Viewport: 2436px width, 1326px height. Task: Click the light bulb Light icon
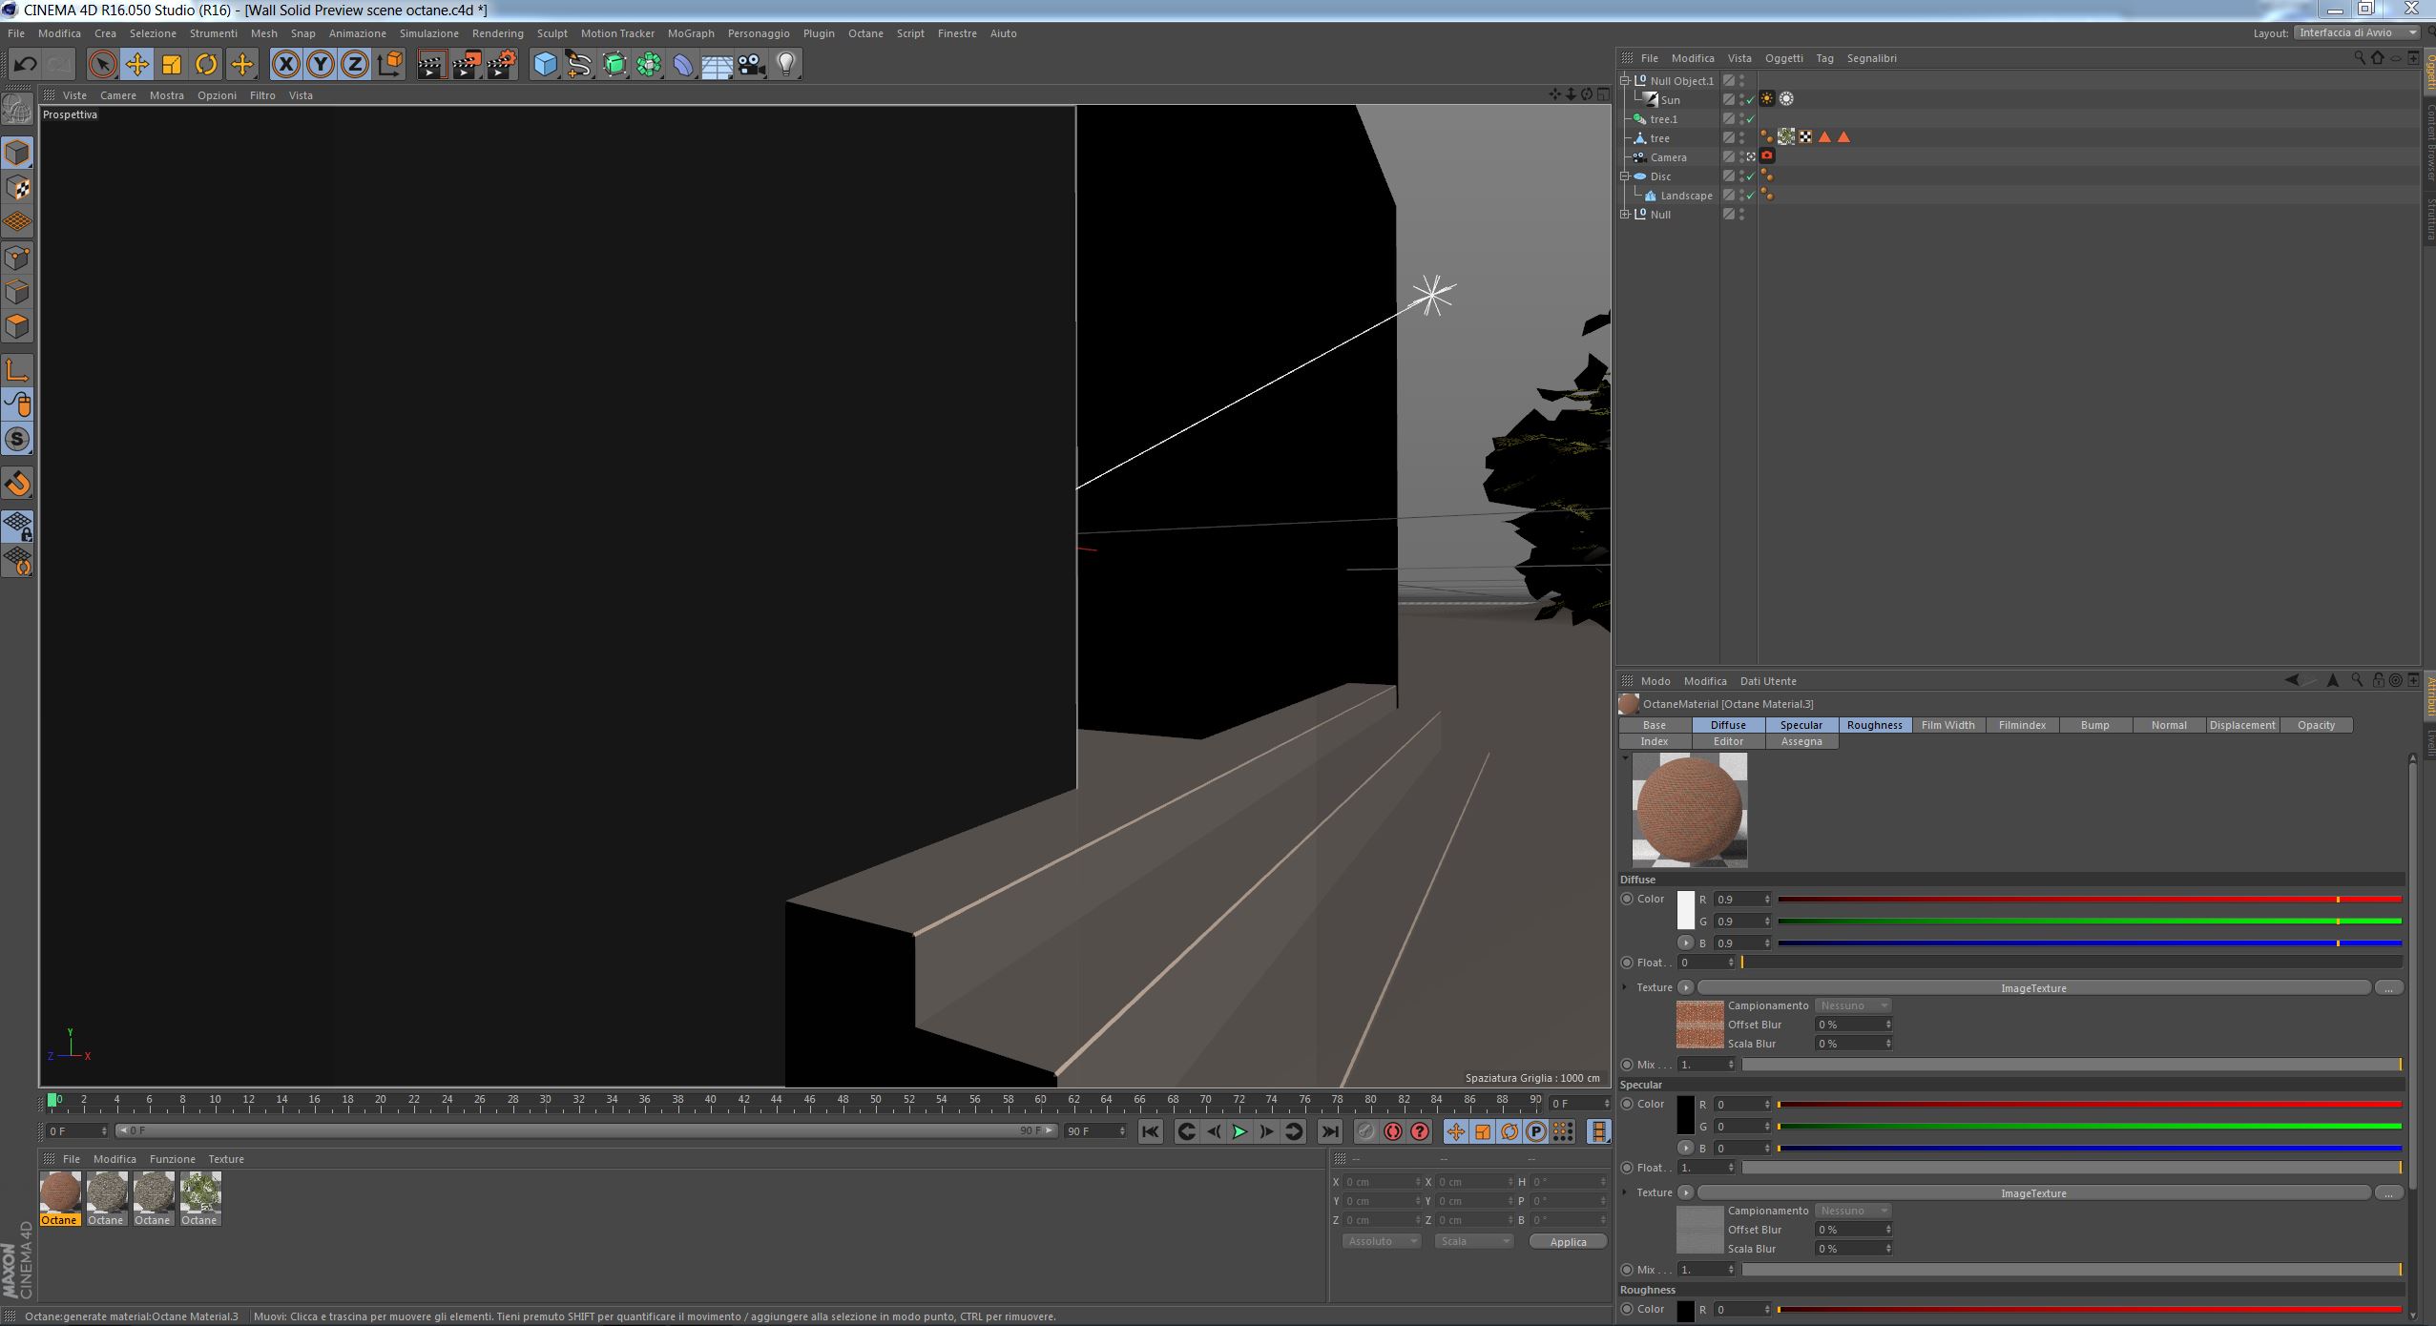click(x=786, y=64)
